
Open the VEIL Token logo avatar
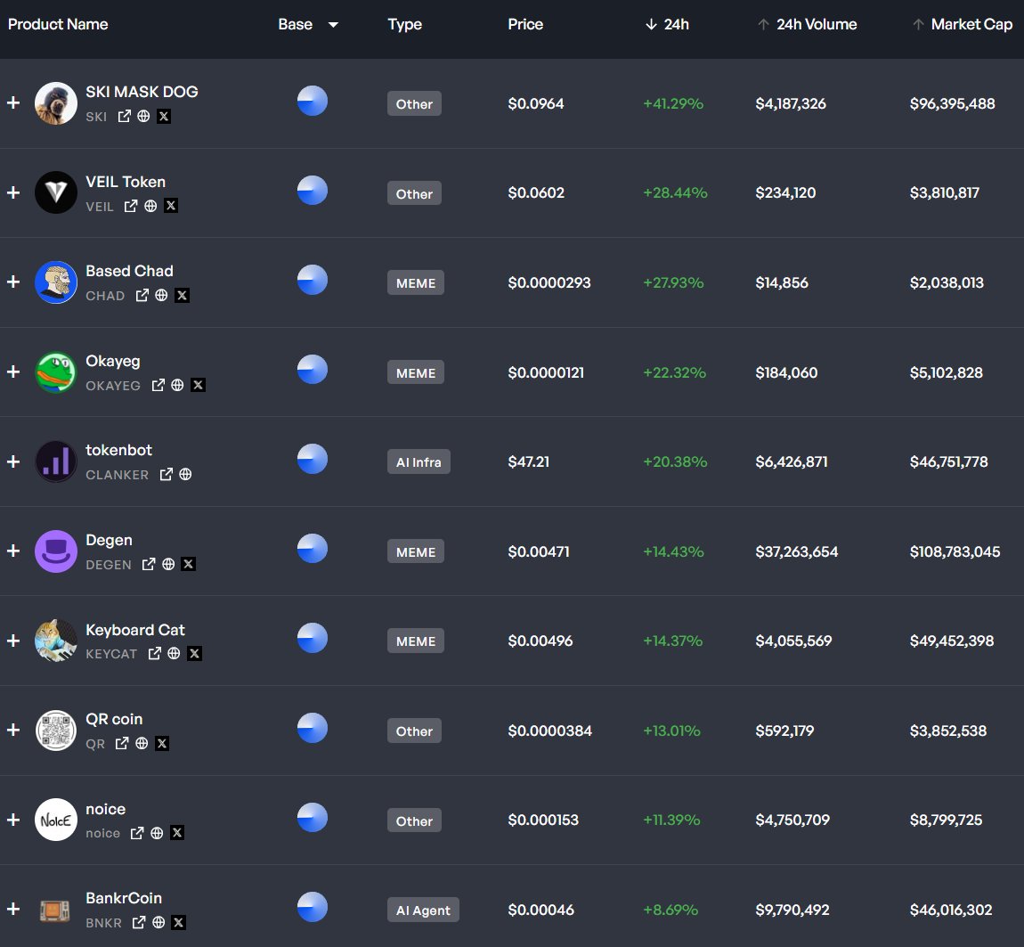pyautogui.click(x=56, y=192)
